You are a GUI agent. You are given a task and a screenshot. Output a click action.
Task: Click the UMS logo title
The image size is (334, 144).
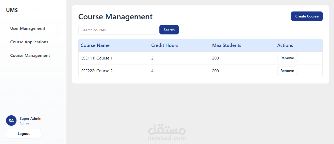12,10
